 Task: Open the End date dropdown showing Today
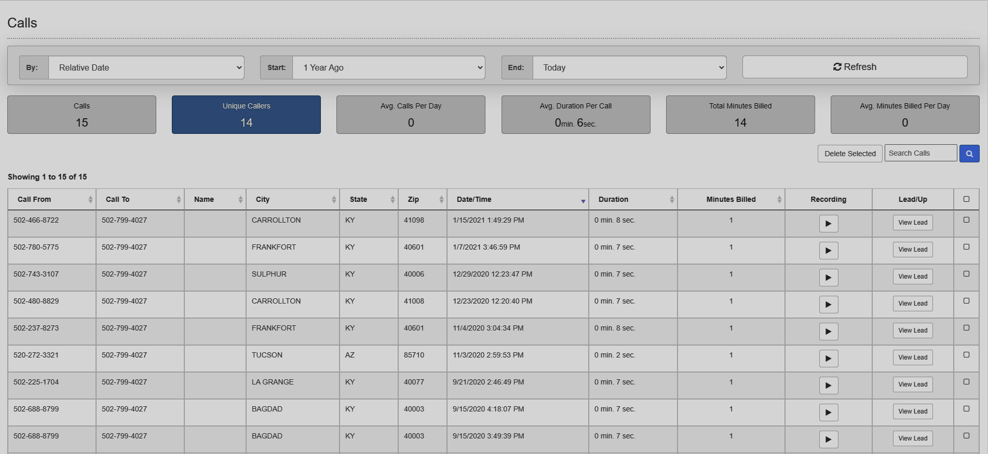pos(629,68)
